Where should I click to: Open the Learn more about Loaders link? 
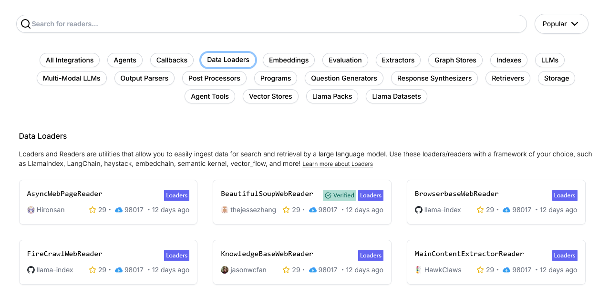click(338, 164)
